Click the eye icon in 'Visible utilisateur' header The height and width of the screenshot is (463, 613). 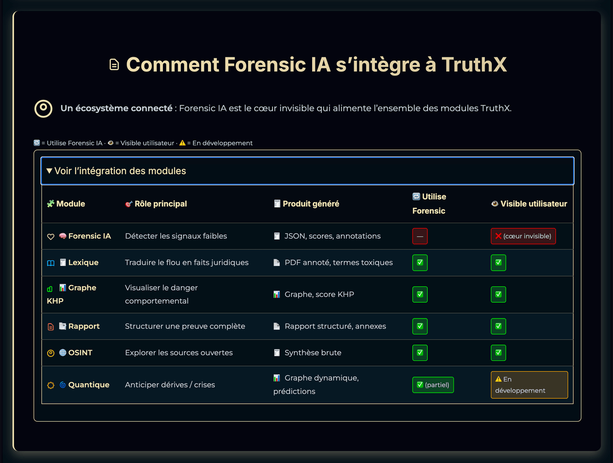point(494,204)
